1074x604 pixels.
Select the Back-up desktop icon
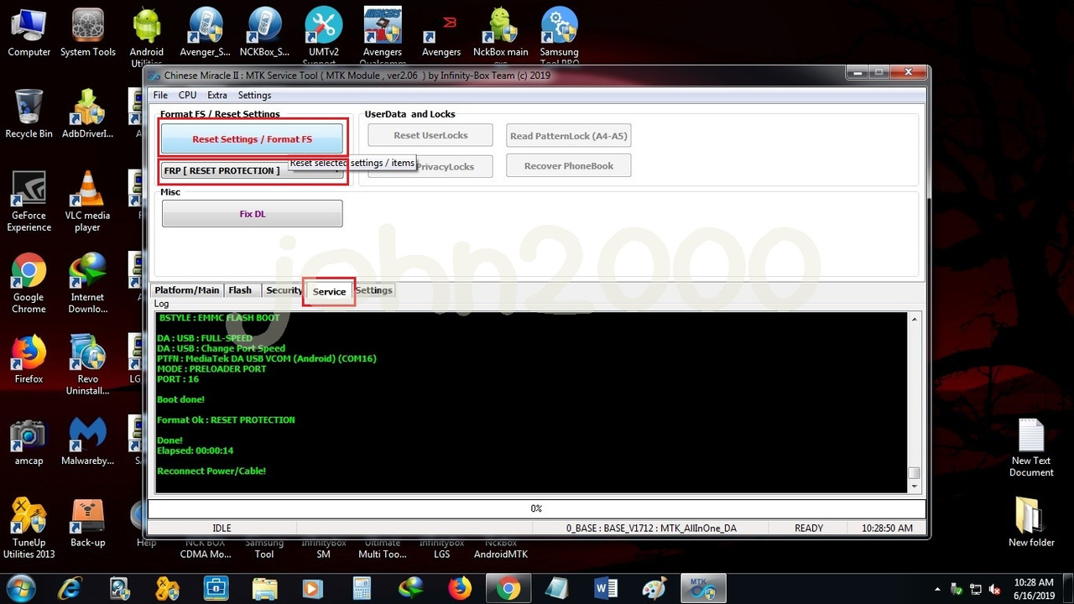point(88,523)
